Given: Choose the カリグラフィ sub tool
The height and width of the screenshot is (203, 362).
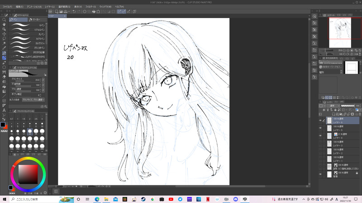Looking at the screenshot, I should coord(27,43).
